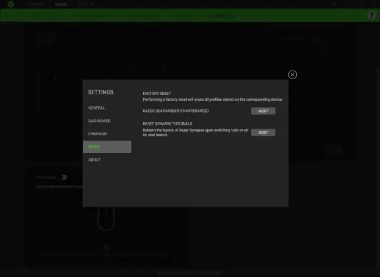Switch to the dimmed MOUSE top tab
Screen dimensions: 380x277
[x=61, y=5]
